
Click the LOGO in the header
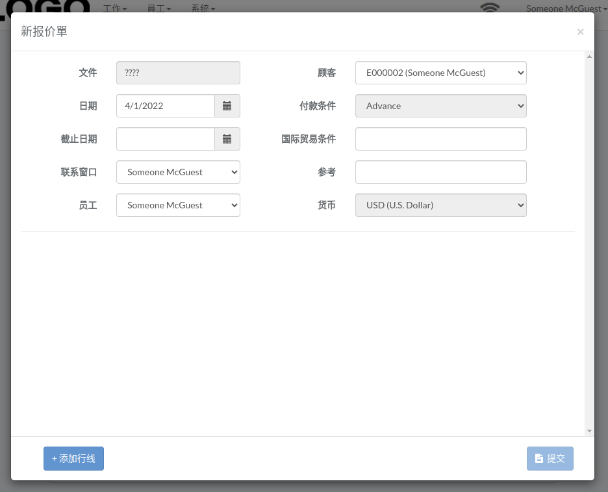point(45,7)
